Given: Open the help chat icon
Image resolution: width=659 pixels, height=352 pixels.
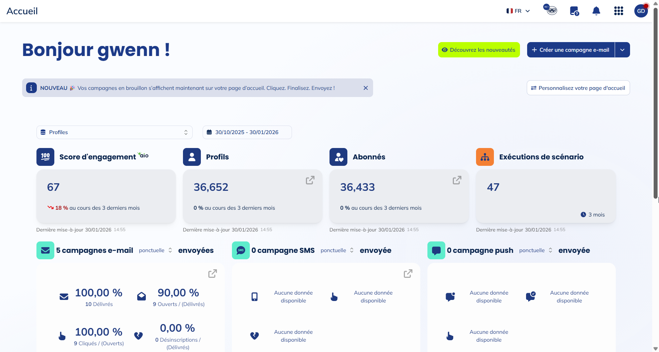Looking at the screenshot, I should click(574, 11).
